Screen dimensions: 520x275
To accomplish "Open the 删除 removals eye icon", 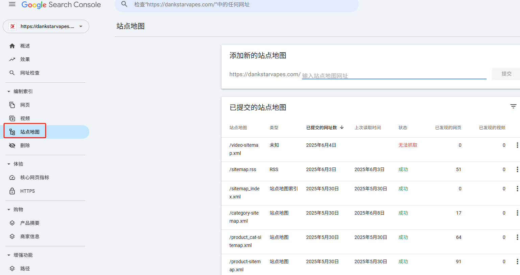I will 12,145.
